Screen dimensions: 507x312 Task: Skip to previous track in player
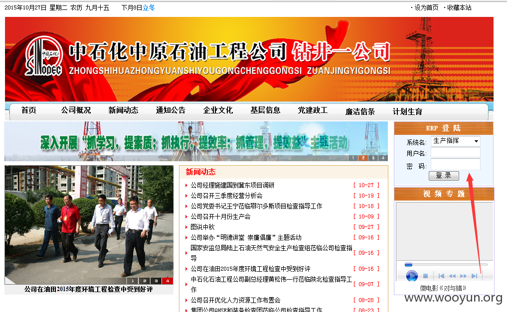tap(441, 276)
